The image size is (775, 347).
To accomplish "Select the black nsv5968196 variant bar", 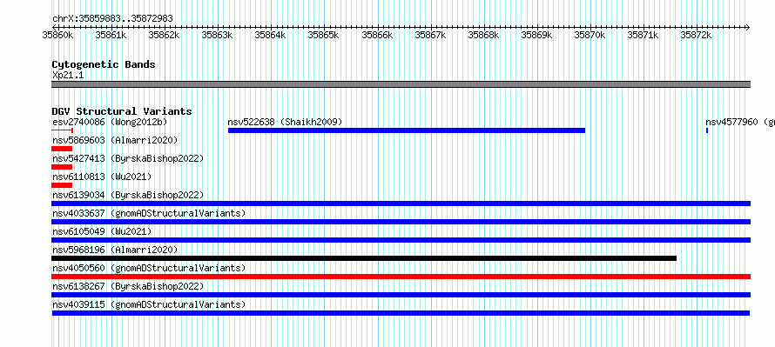I will tap(364, 258).
